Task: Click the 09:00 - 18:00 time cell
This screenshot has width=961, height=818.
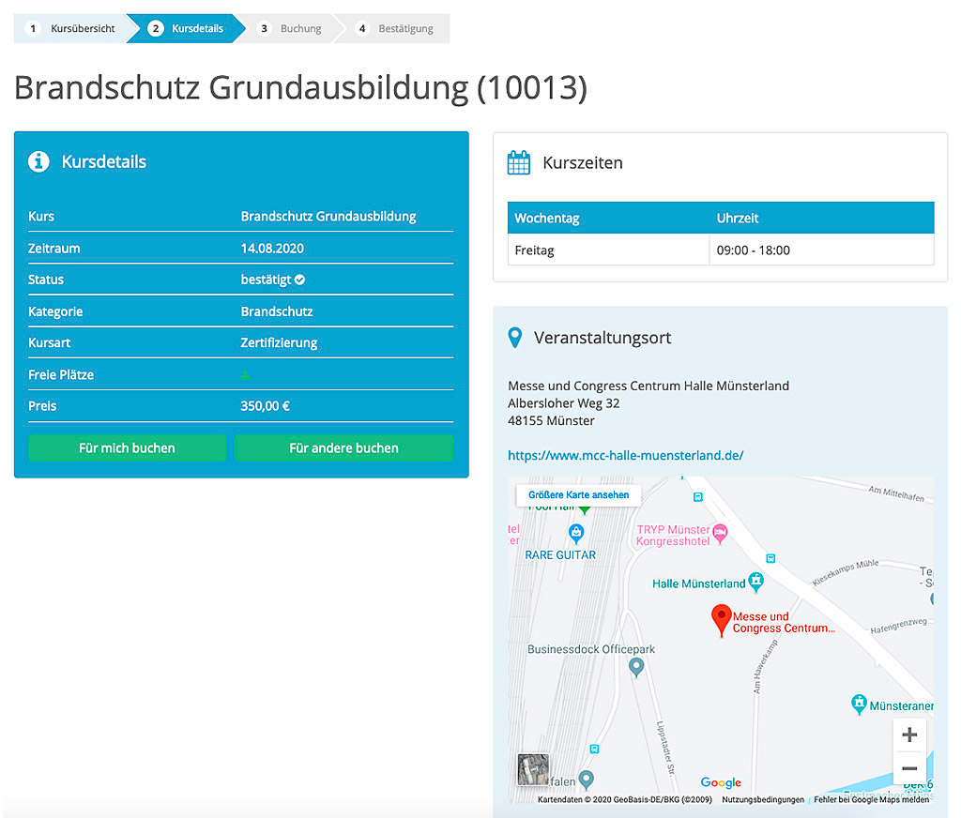Action: pyautogui.click(x=822, y=250)
